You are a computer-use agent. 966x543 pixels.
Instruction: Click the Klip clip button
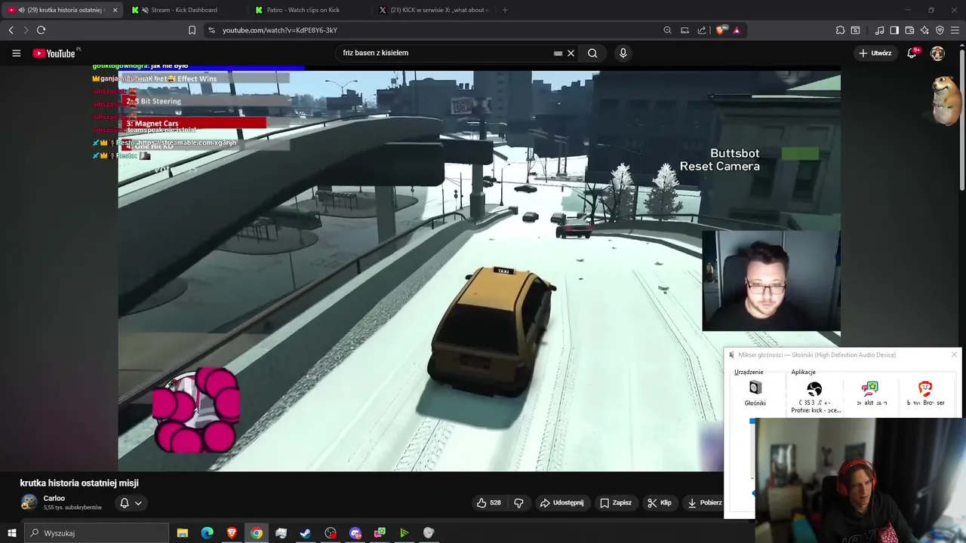pyautogui.click(x=659, y=503)
